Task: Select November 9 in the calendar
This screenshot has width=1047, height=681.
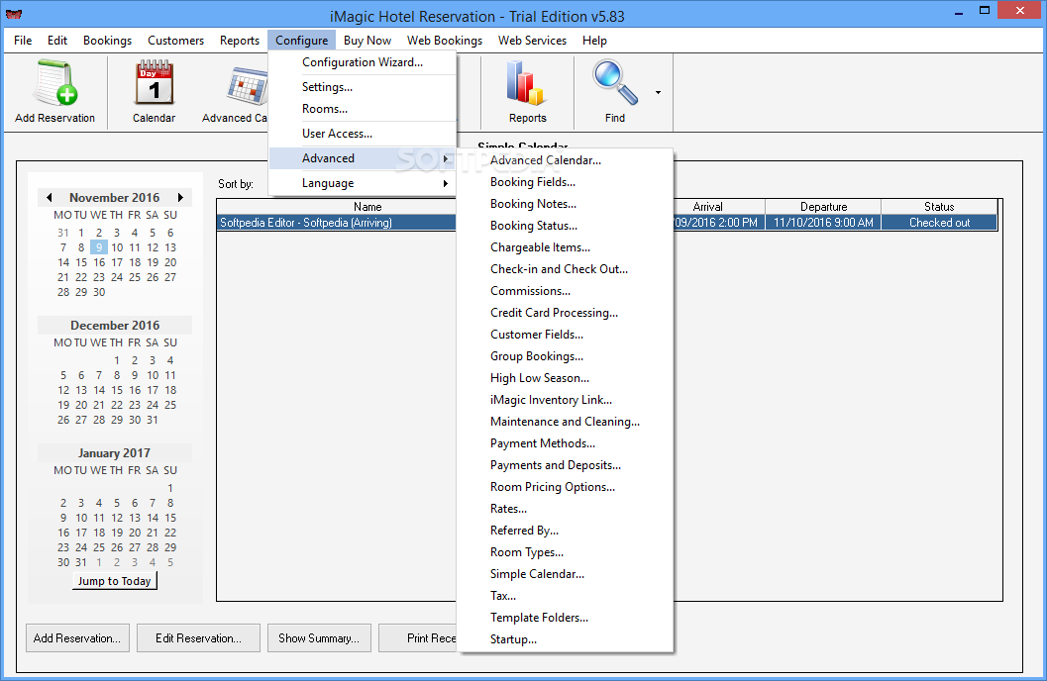Action: 99,247
